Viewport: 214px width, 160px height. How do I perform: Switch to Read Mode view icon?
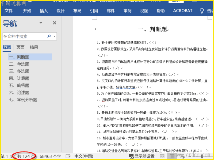pyautogui.click(x=162, y=156)
